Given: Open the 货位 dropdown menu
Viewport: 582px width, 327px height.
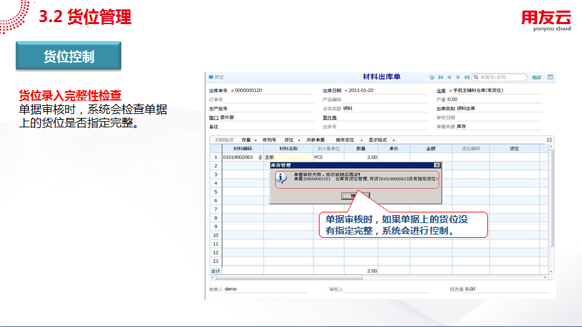Looking at the screenshot, I should point(291,140).
